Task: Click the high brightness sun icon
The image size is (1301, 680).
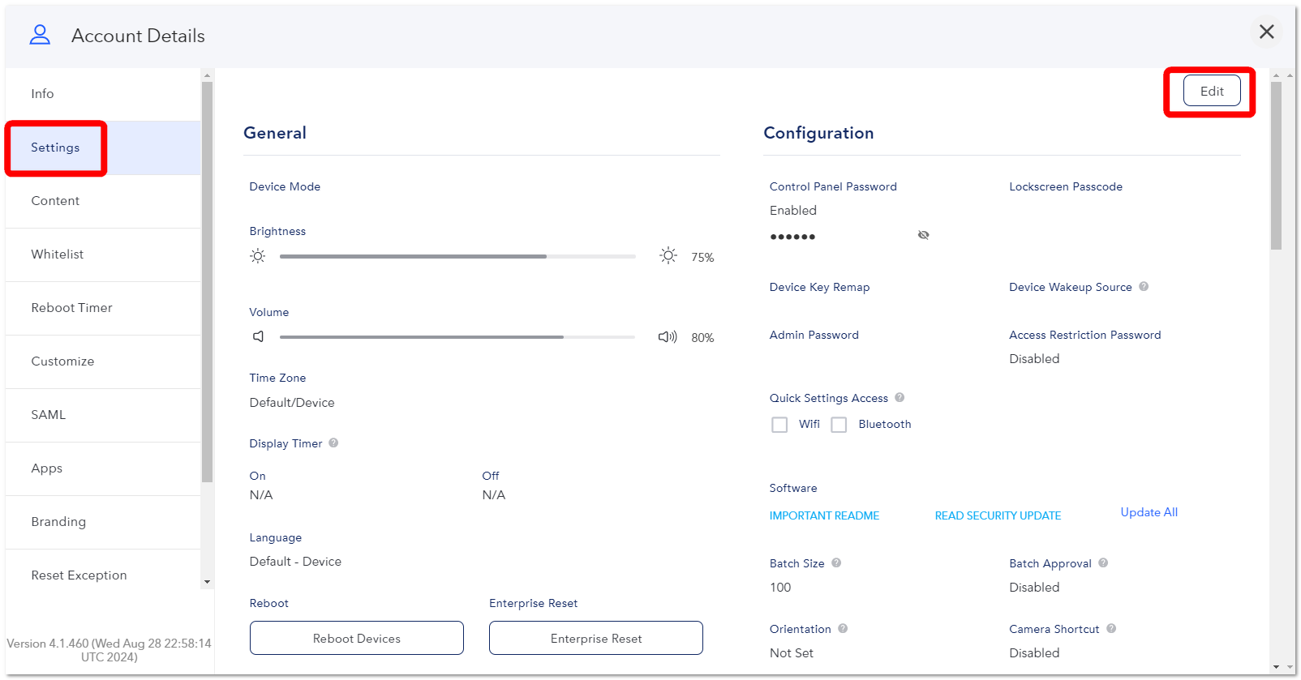Action: [668, 256]
